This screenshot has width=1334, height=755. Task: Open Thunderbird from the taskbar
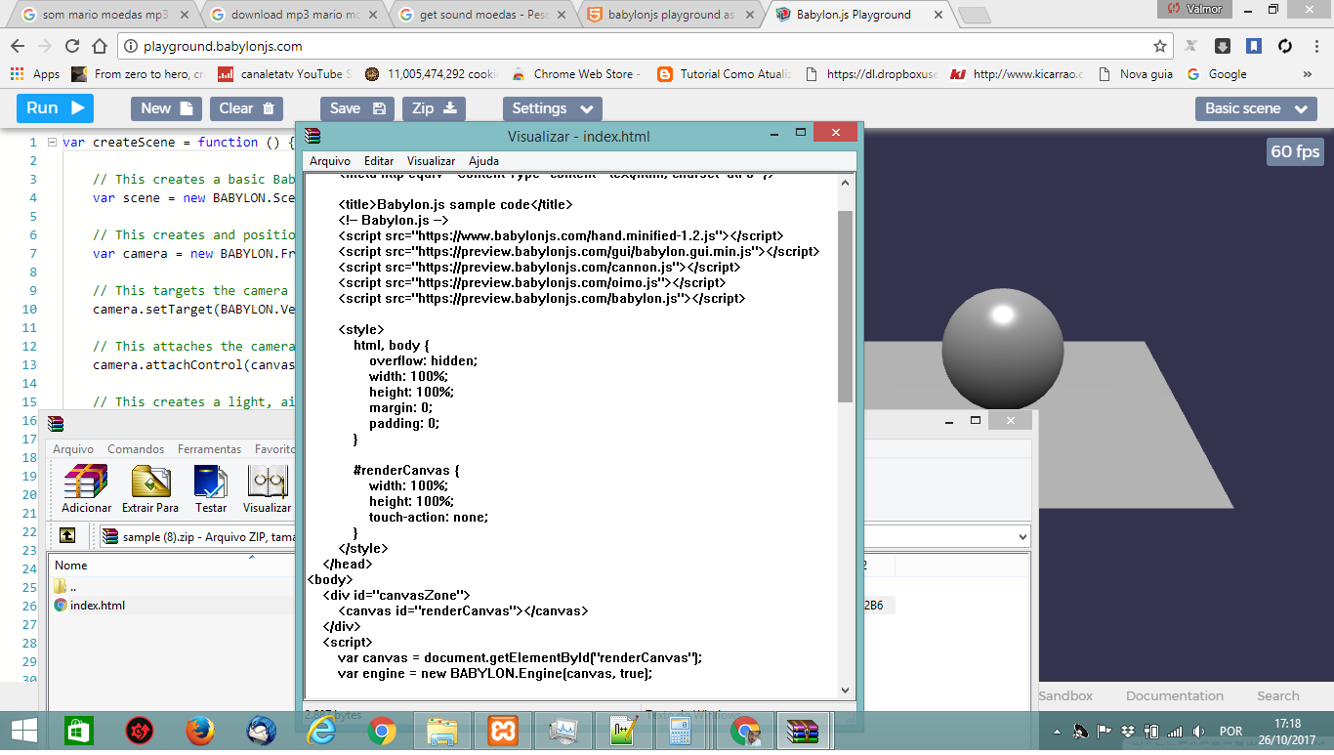tap(261, 731)
